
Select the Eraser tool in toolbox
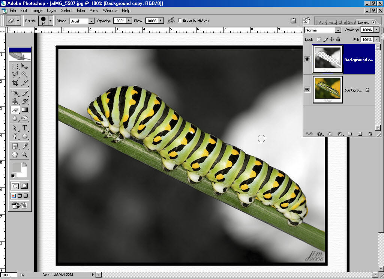[15, 110]
